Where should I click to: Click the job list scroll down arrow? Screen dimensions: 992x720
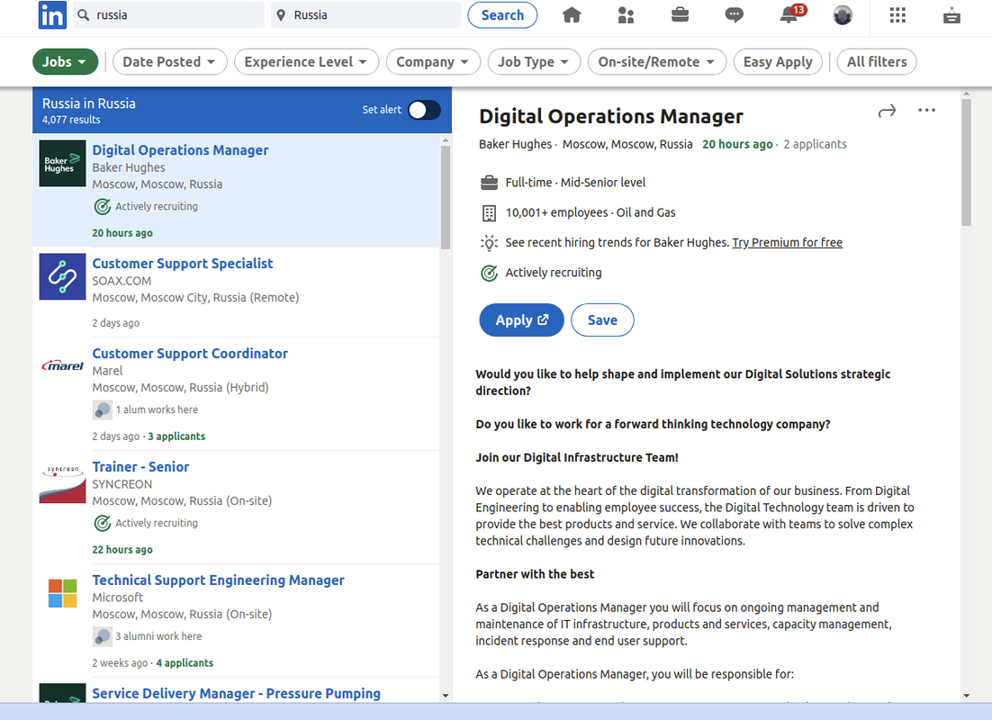coord(446,696)
